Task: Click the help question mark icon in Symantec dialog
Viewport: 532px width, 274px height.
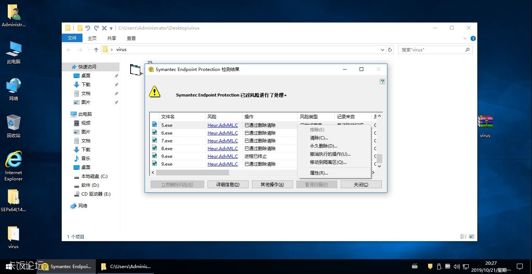Action: pyautogui.click(x=382, y=81)
